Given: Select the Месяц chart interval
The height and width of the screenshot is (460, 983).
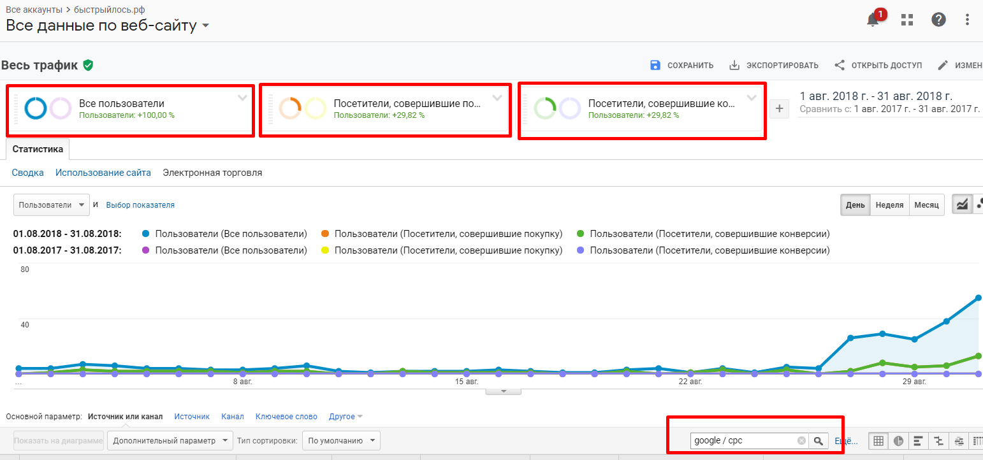Looking at the screenshot, I should [926, 205].
